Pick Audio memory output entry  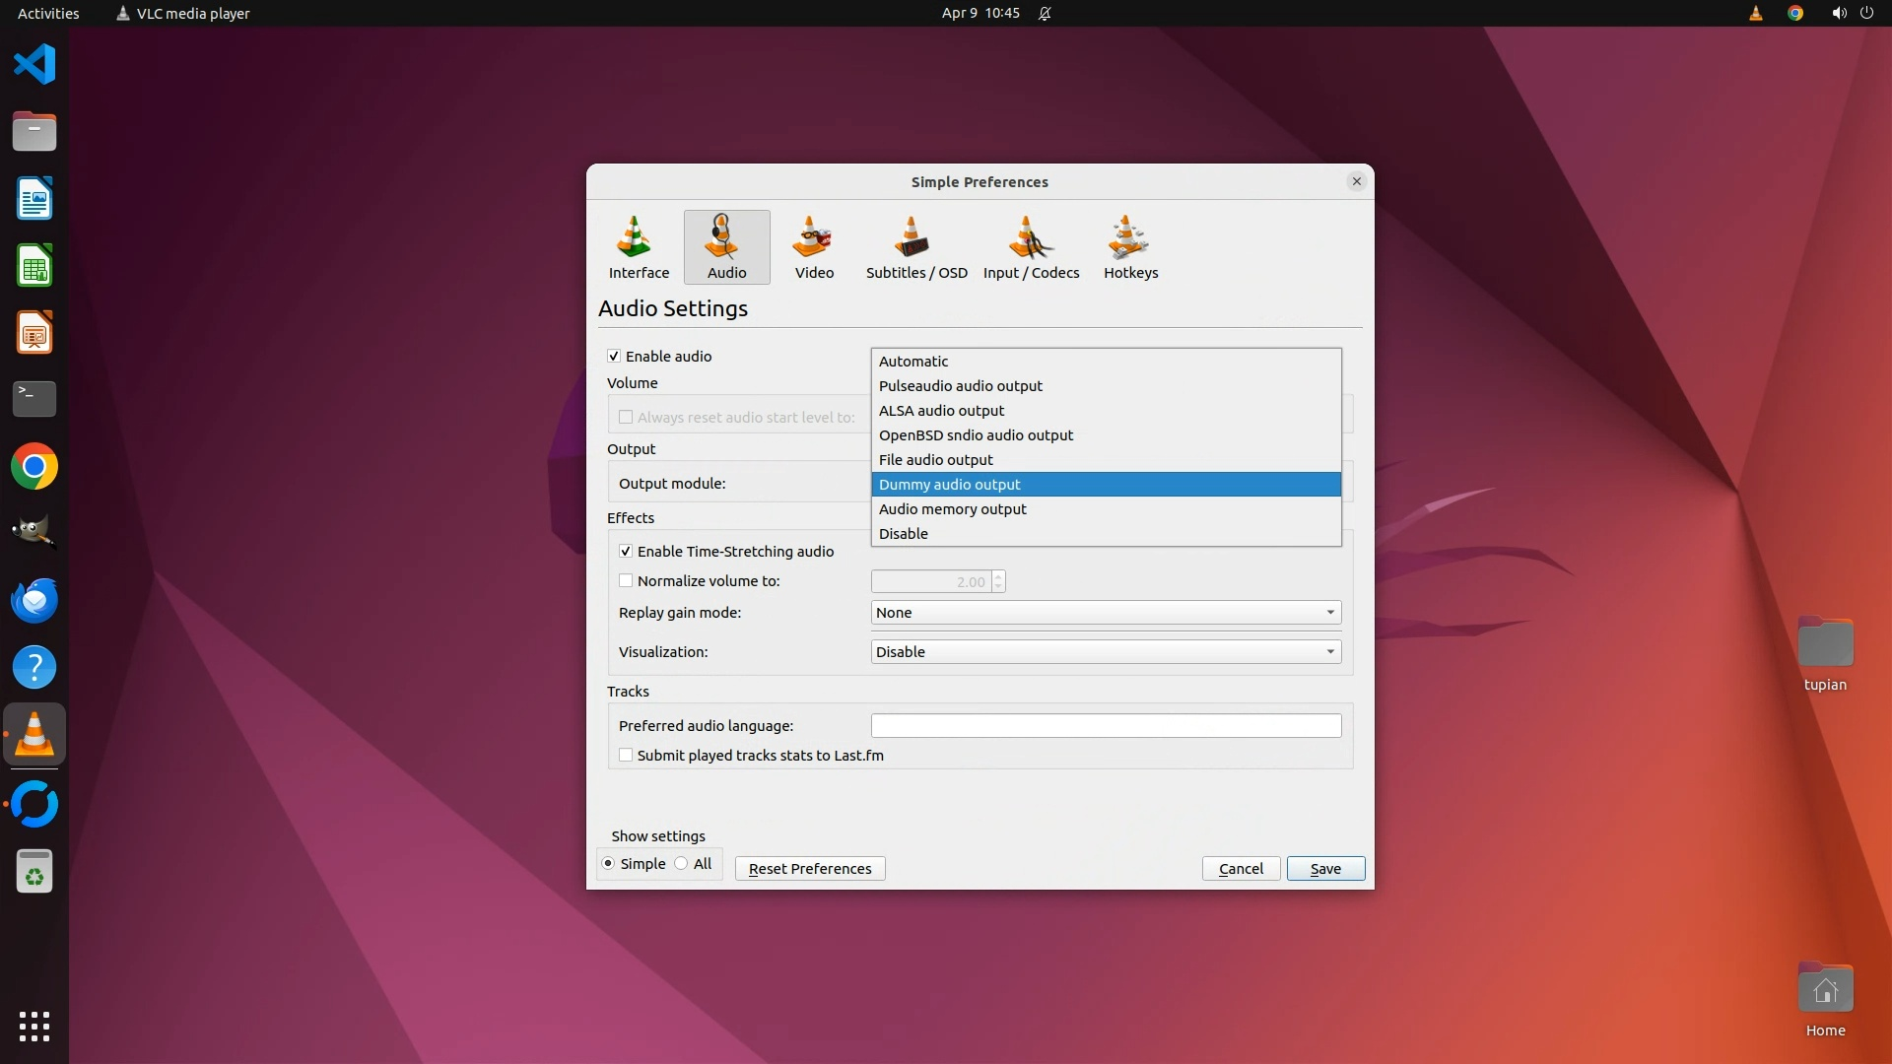pyautogui.click(x=952, y=509)
